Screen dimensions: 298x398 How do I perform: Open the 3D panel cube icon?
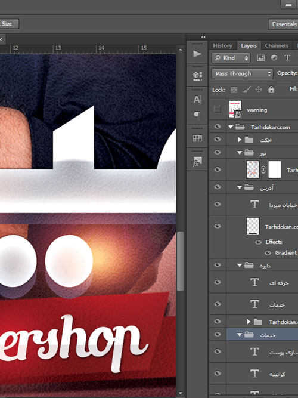pyautogui.click(x=197, y=76)
